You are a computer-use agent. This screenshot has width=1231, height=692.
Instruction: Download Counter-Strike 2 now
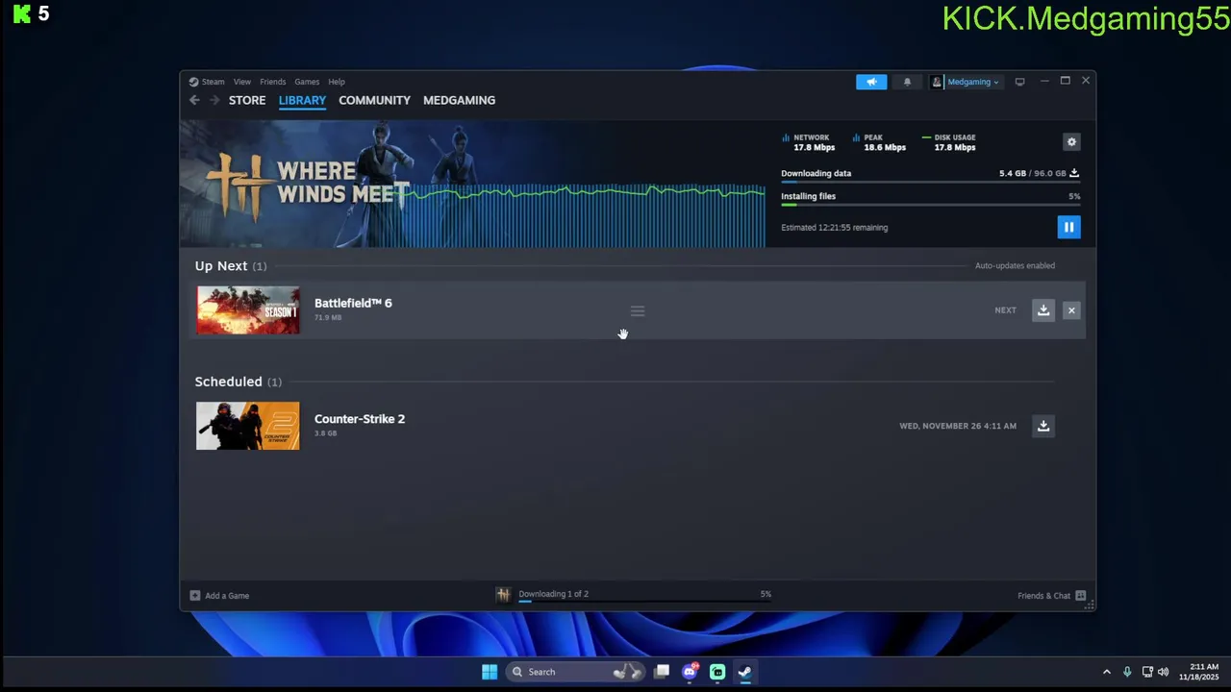1043,426
